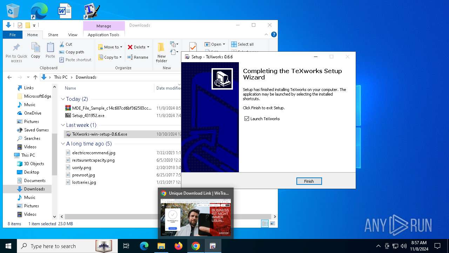The height and width of the screenshot is (253, 449).
Task: Open 3D Objects in navigation pane
Action: click(34, 164)
